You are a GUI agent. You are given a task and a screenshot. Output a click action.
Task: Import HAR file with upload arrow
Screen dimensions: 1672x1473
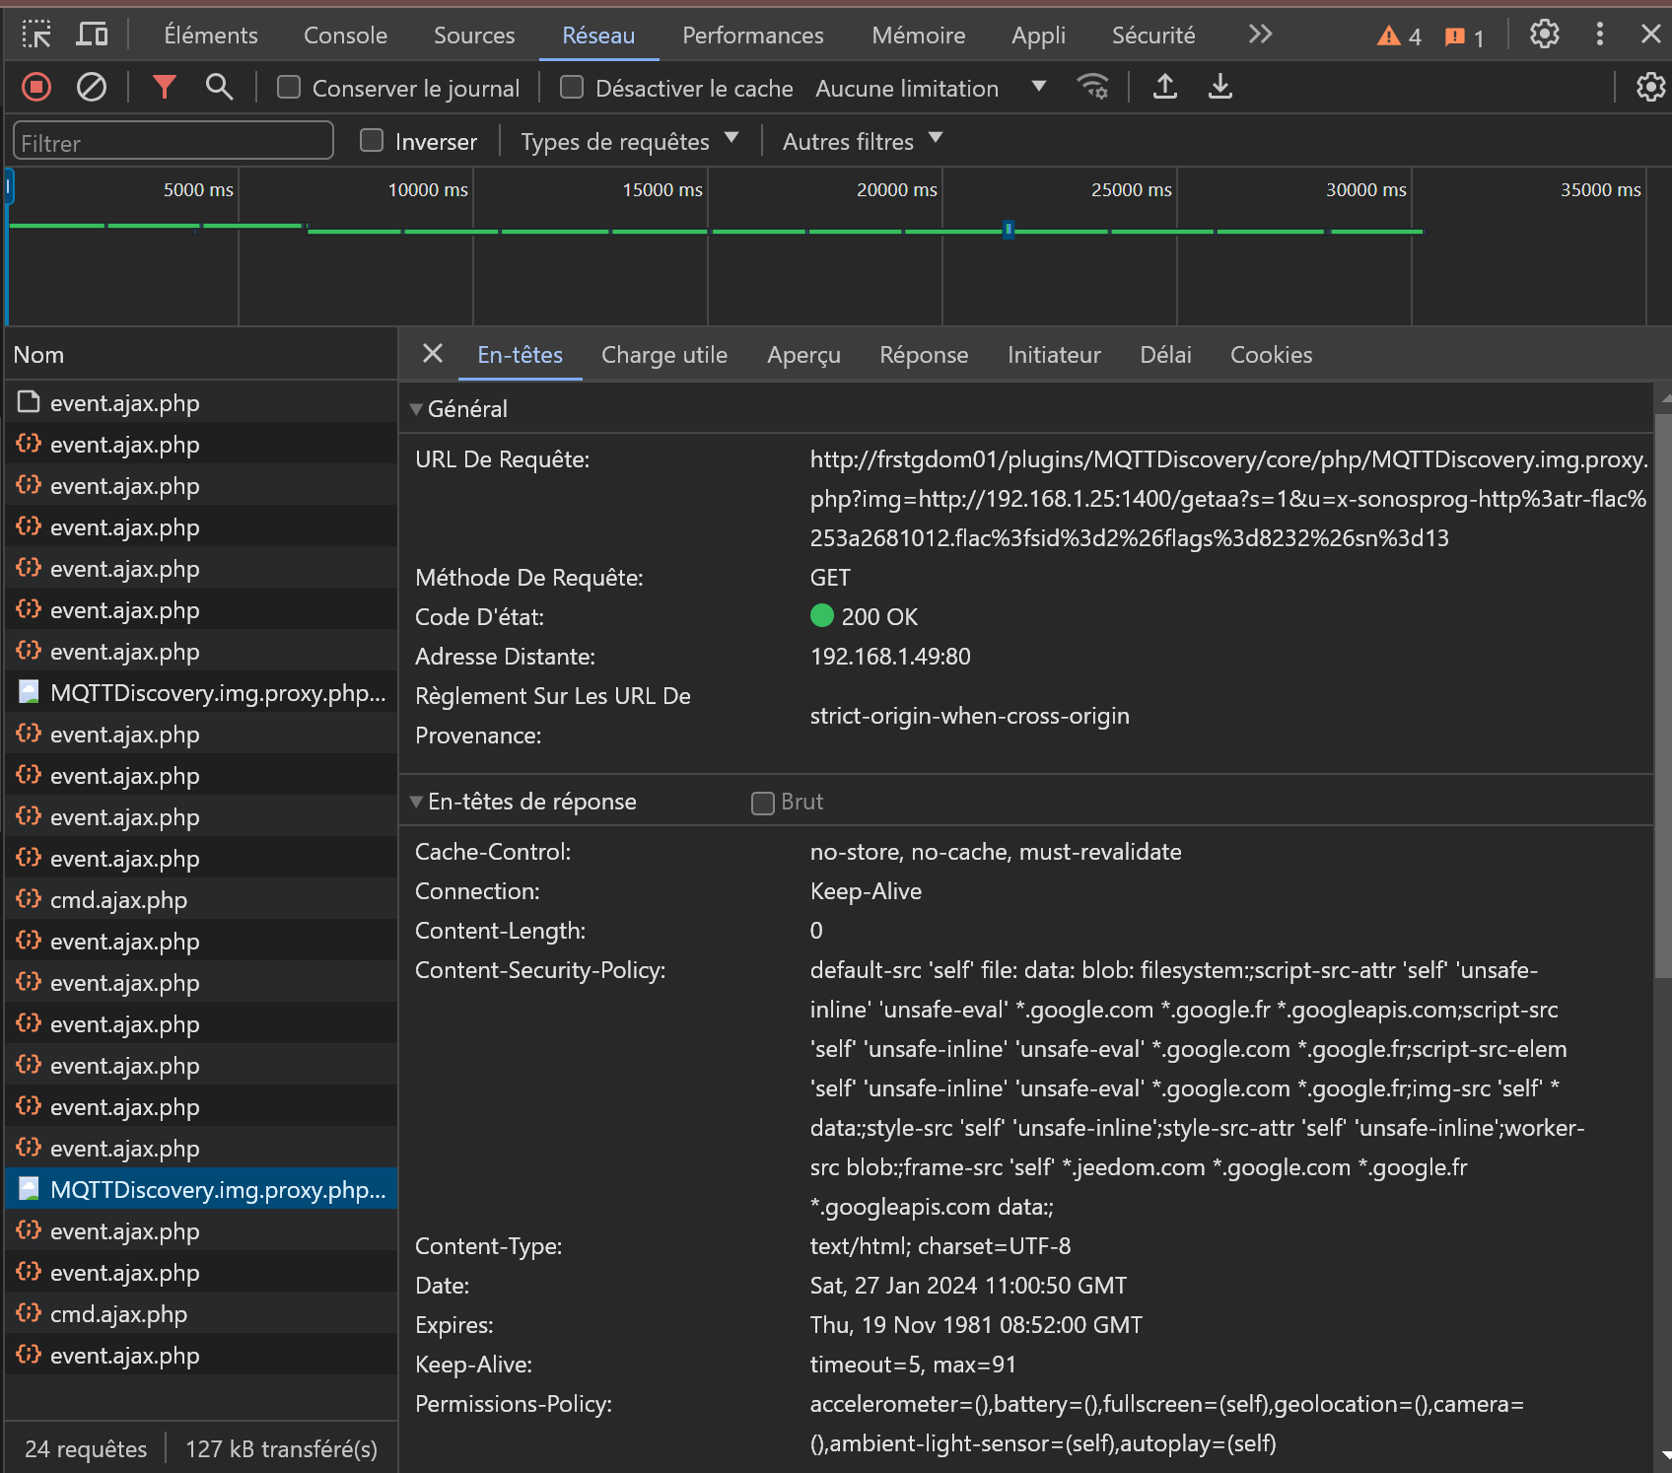(1164, 88)
